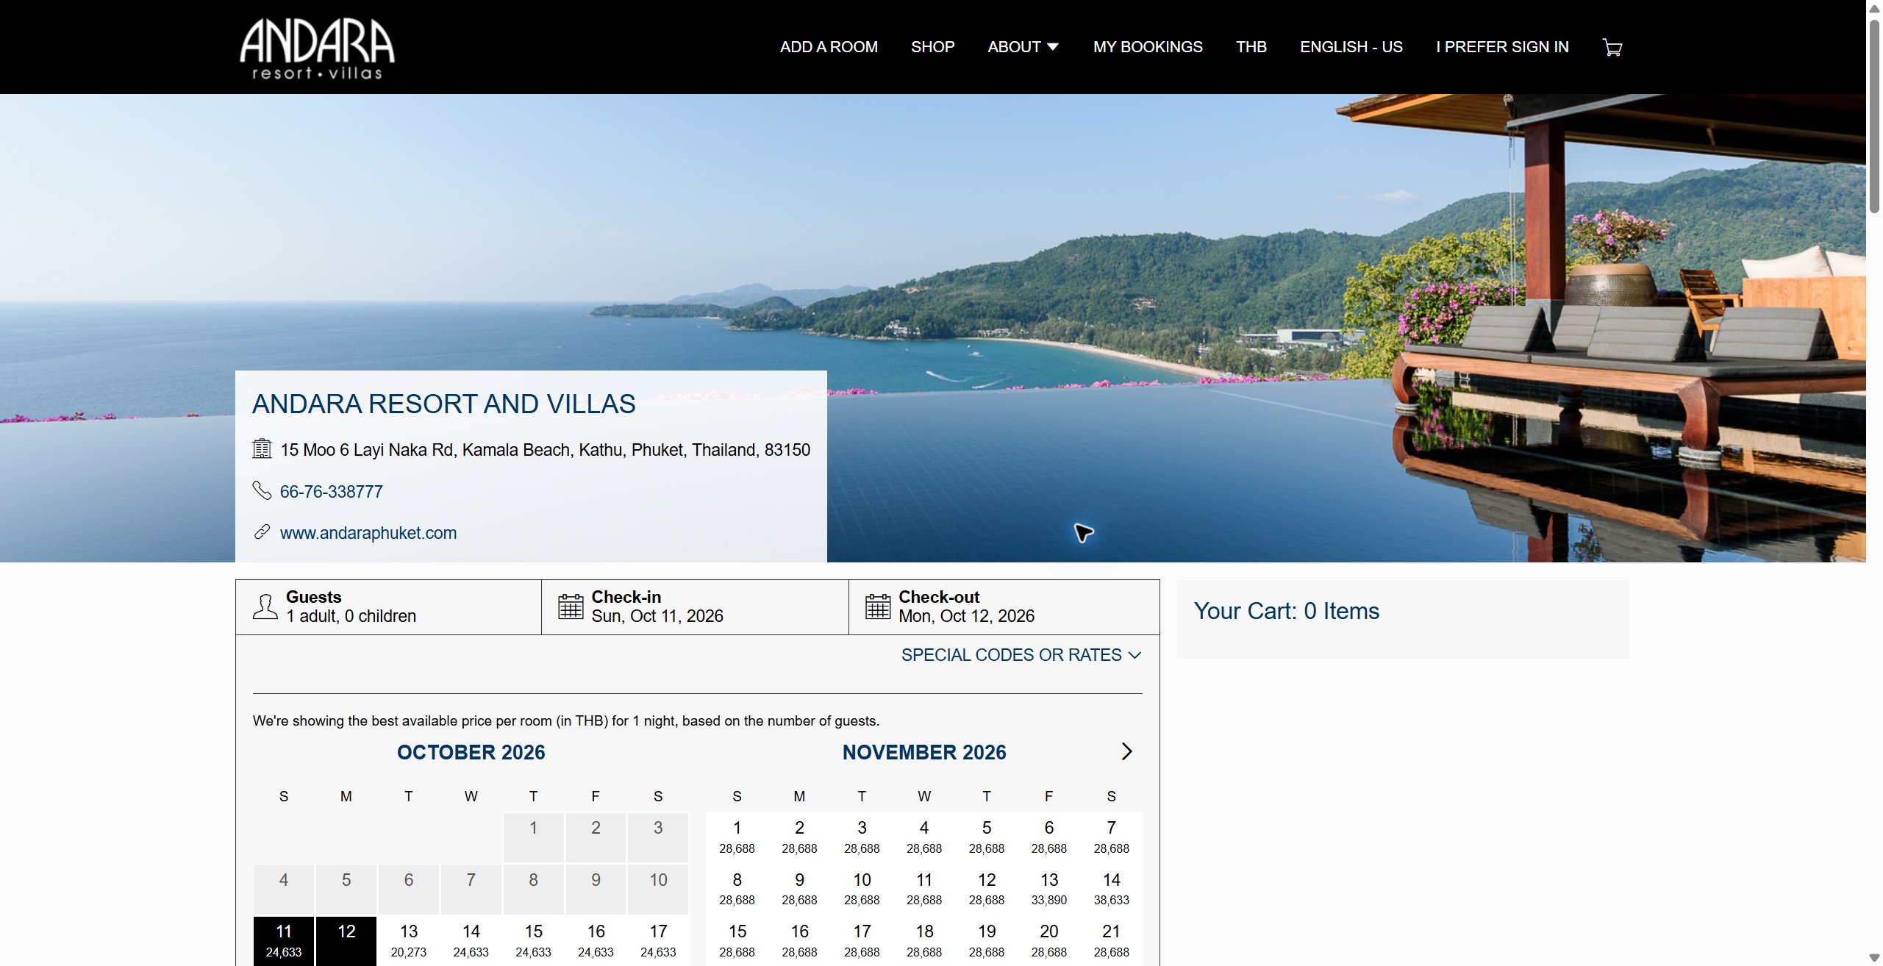Viewport: 1883px width, 966px height.
Task: Choose October 12 checkout date
Action: pos(346,941)
